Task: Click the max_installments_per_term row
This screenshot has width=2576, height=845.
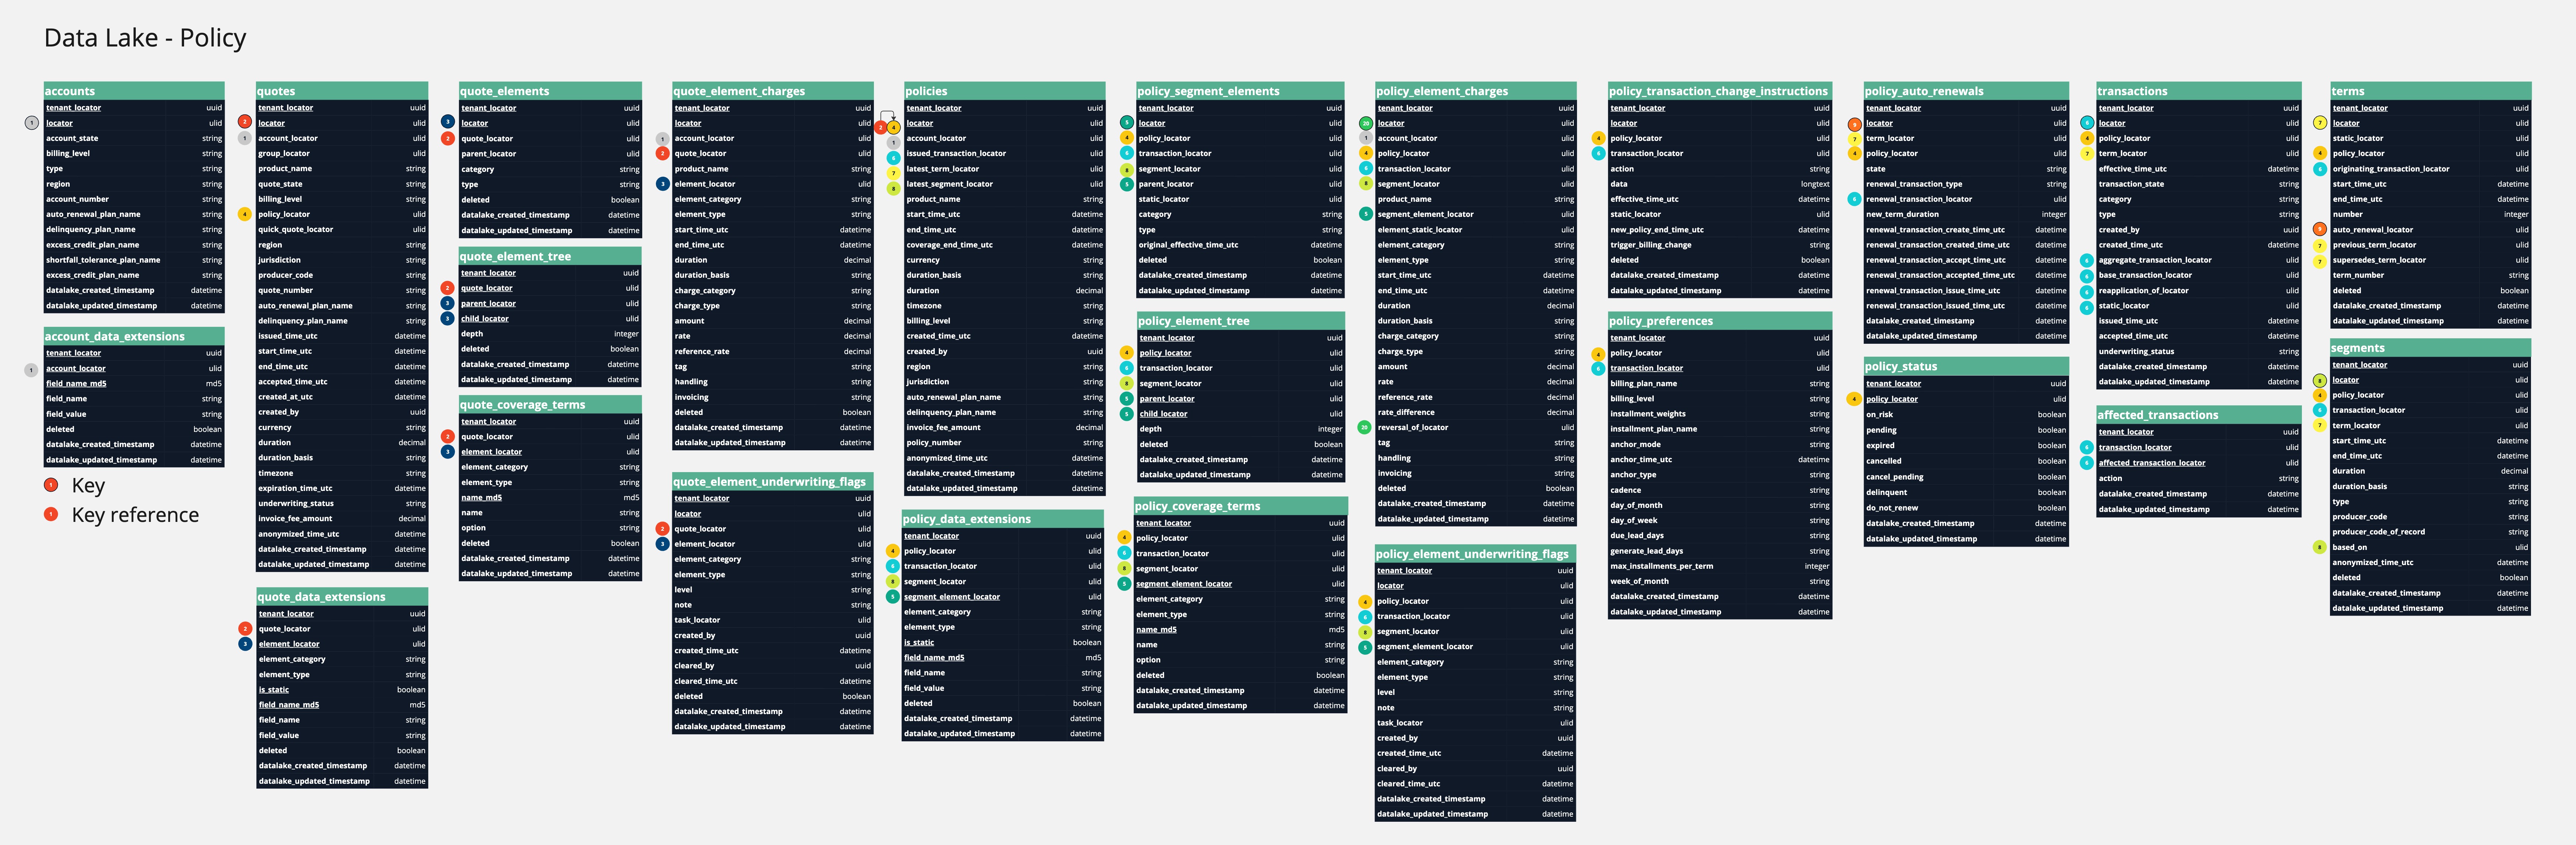Action: pos(1720,566)
